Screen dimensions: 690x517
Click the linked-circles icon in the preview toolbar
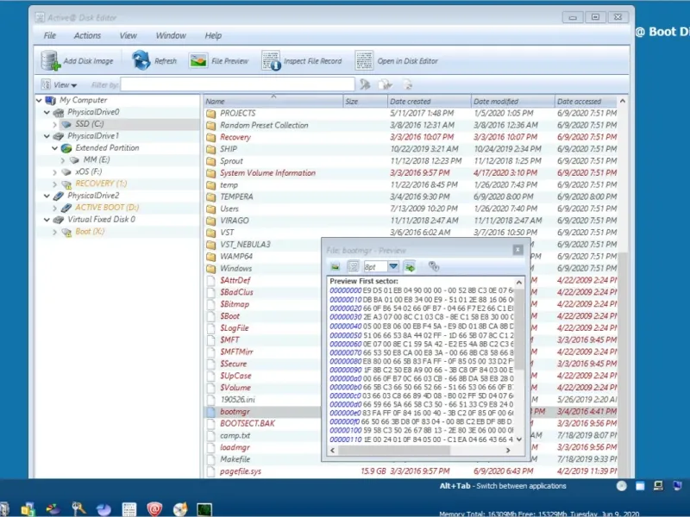click(x=434, y=267)
